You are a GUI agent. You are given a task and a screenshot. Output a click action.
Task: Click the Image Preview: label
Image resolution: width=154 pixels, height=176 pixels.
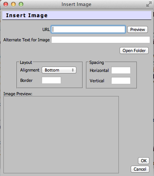(18, 94)
